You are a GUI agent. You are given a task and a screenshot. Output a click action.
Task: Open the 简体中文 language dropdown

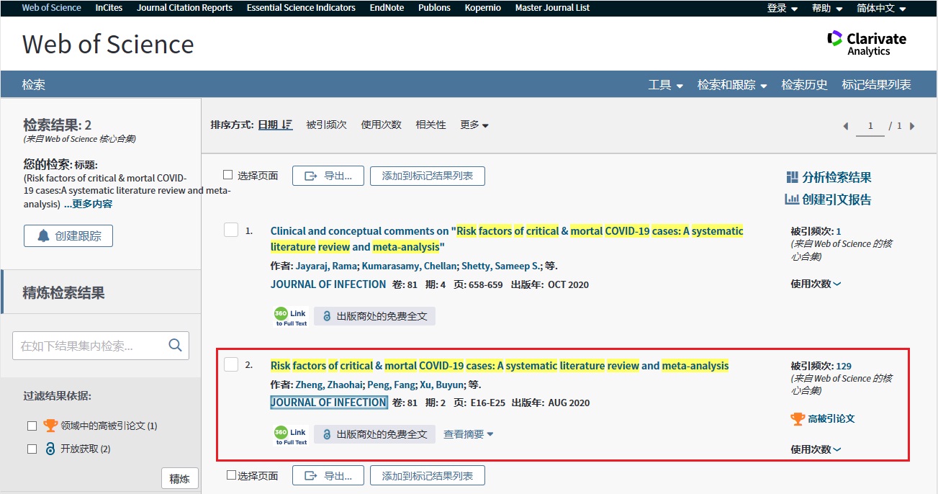[881, 8]
